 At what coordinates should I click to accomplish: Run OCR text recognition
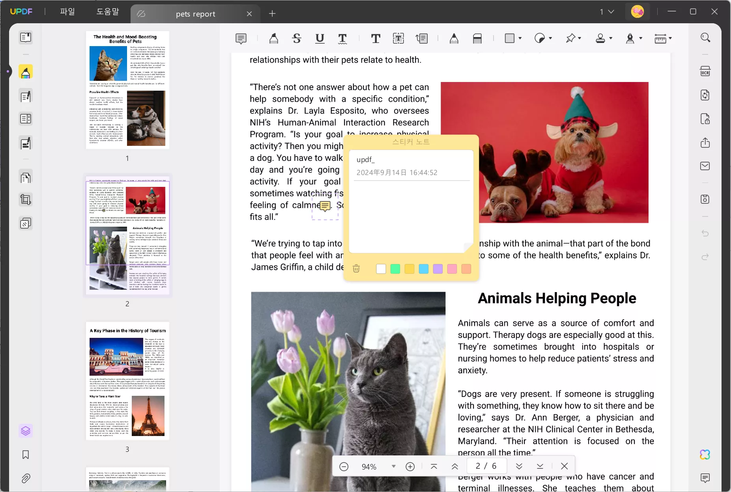click(x=705, y=71)
